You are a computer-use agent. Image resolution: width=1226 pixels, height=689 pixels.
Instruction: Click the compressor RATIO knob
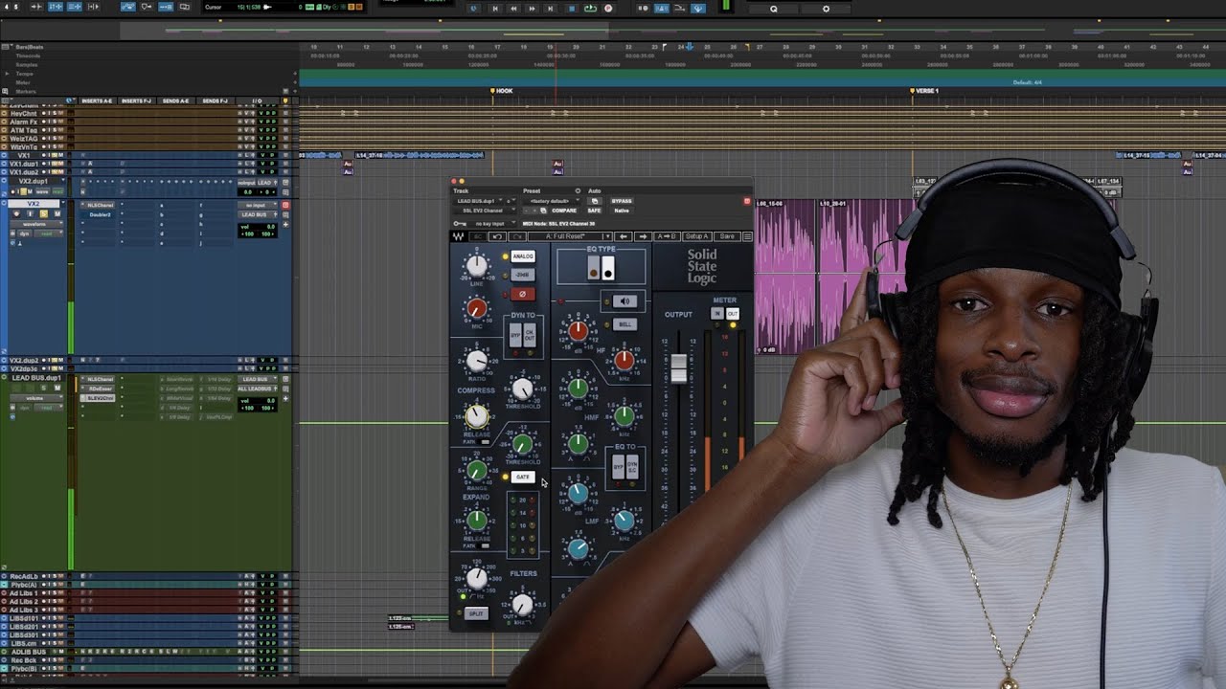(x=477, y=361)
